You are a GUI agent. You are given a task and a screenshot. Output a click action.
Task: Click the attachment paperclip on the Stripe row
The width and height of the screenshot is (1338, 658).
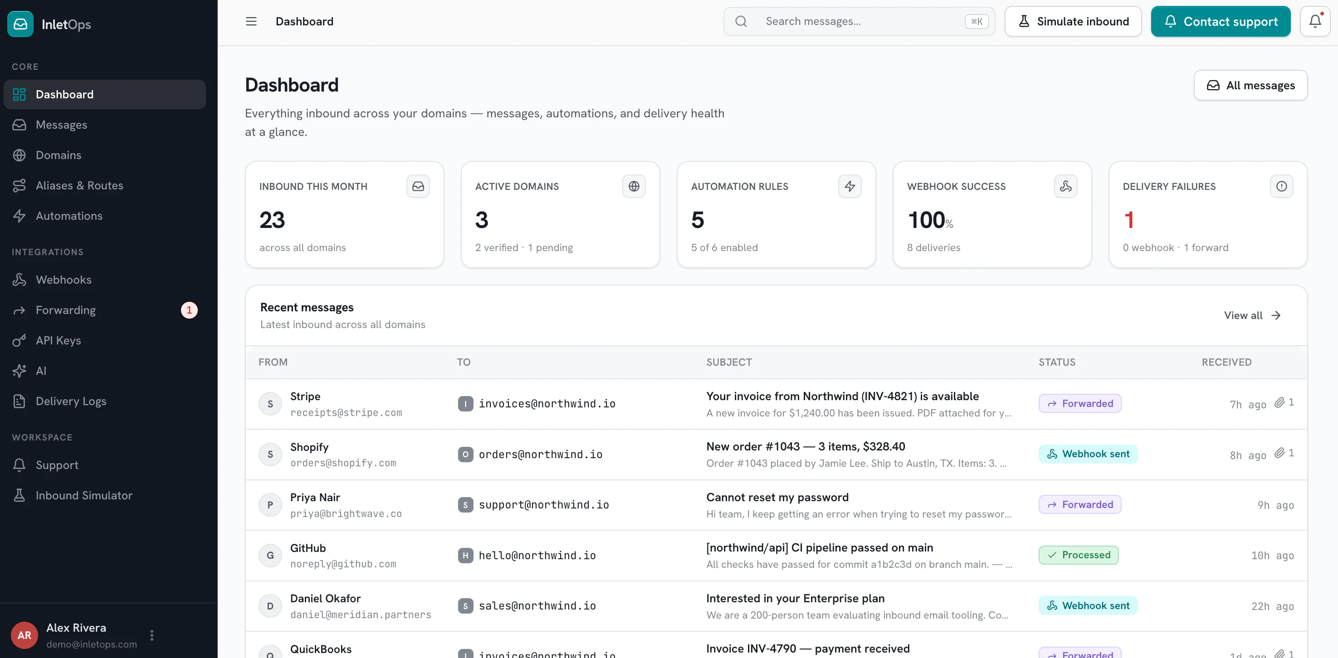1279,402
